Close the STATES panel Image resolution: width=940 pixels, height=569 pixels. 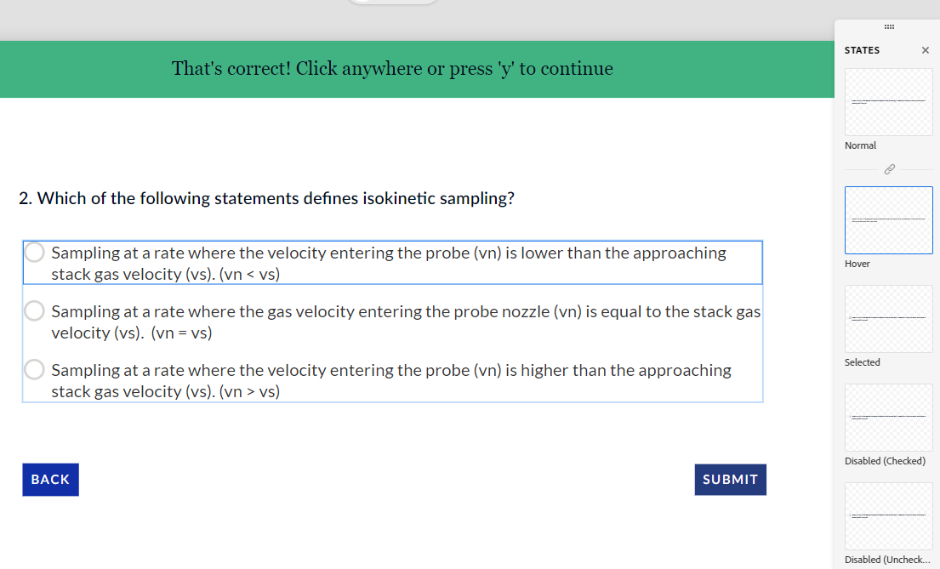[x=926, y=50]
